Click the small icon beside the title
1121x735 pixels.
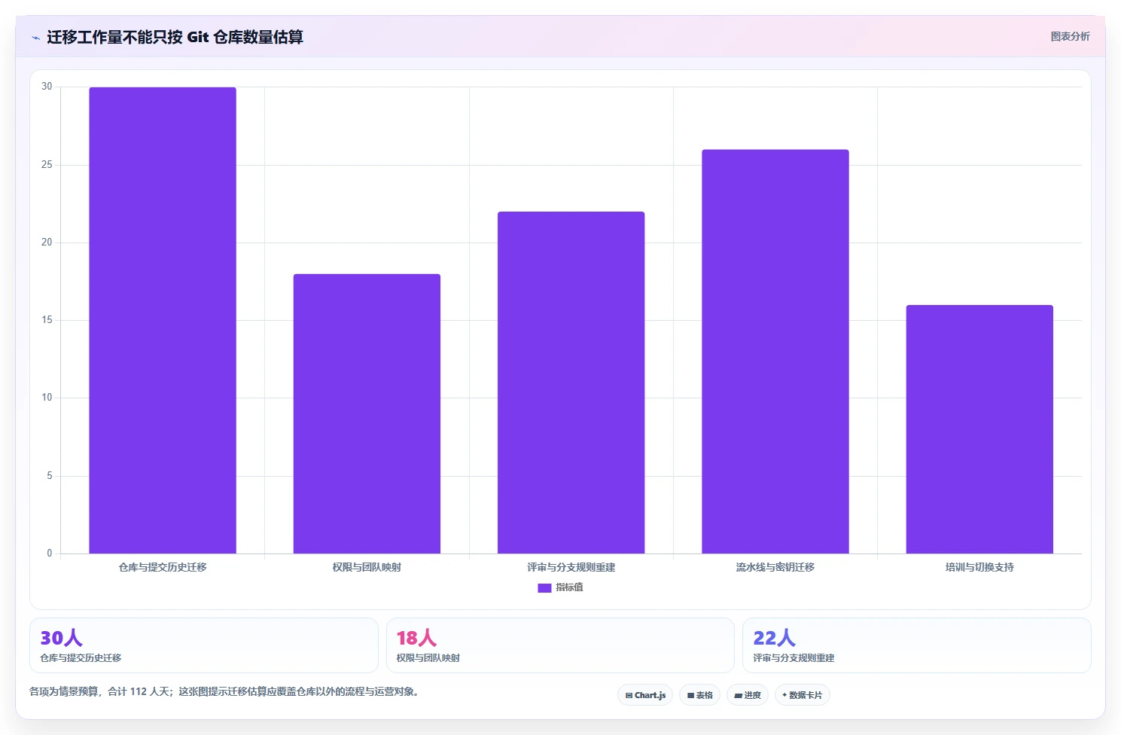(x=35, y=38)
